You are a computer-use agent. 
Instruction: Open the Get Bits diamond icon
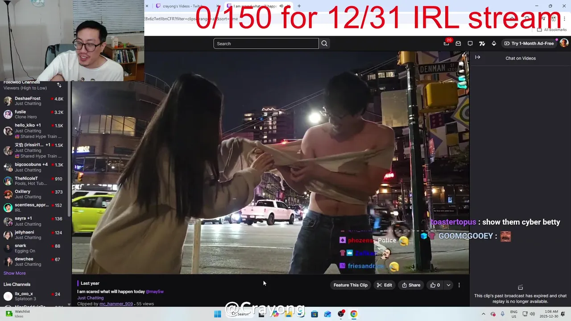[494, 43]
